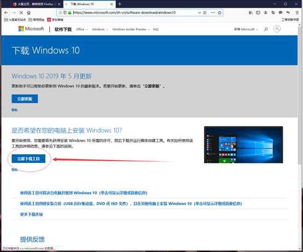Close the first Firefox tab
This screenshot has width=303, height=252.
click(x=59, y=4)
